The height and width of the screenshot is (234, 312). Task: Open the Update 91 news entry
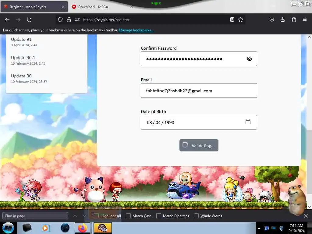coord(21,39)
